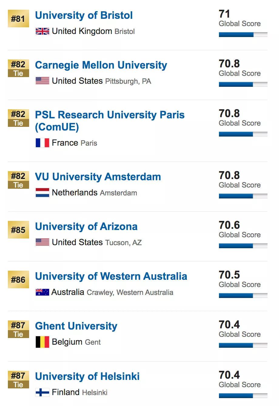This screenshot has height=406, width=279.
Task: Click the Belgium flag icon
Action: (x=42, y=342)
